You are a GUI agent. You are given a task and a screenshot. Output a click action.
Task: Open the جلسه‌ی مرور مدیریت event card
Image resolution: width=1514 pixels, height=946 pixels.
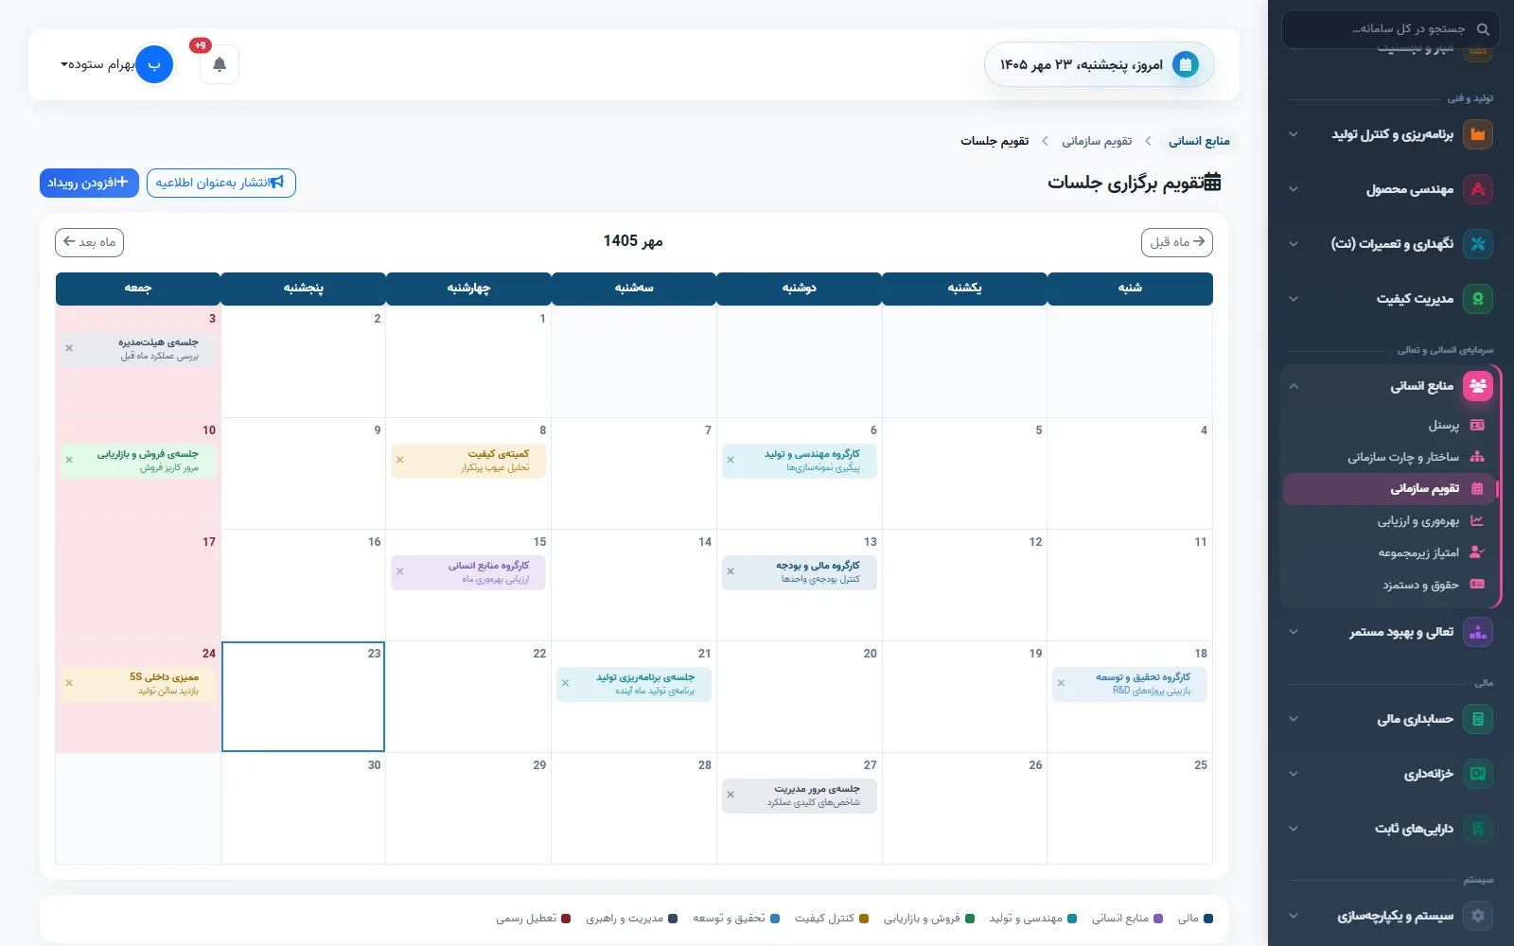tap(800, 796)
